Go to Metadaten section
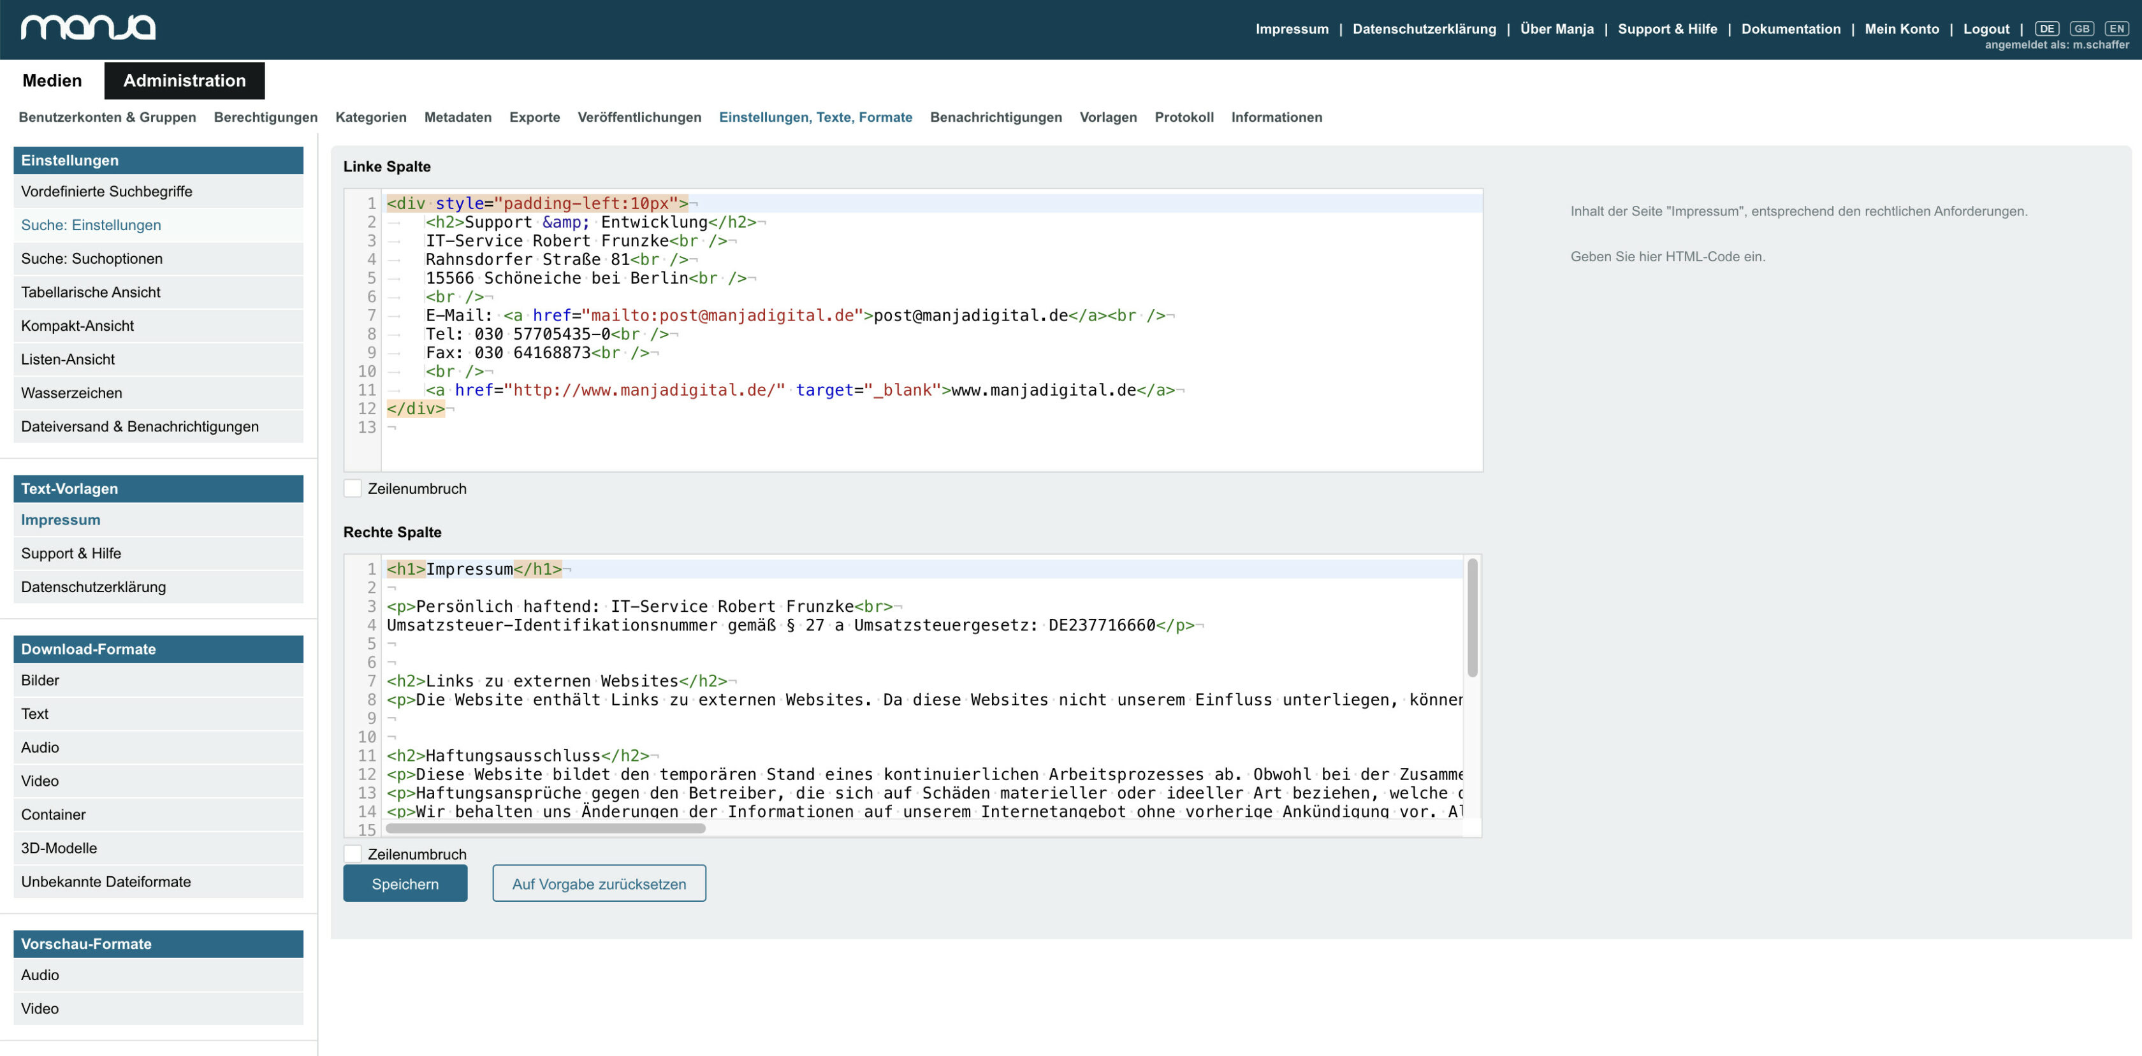2142x1056 pixels. pyautogui.click(x=458, y=117)
